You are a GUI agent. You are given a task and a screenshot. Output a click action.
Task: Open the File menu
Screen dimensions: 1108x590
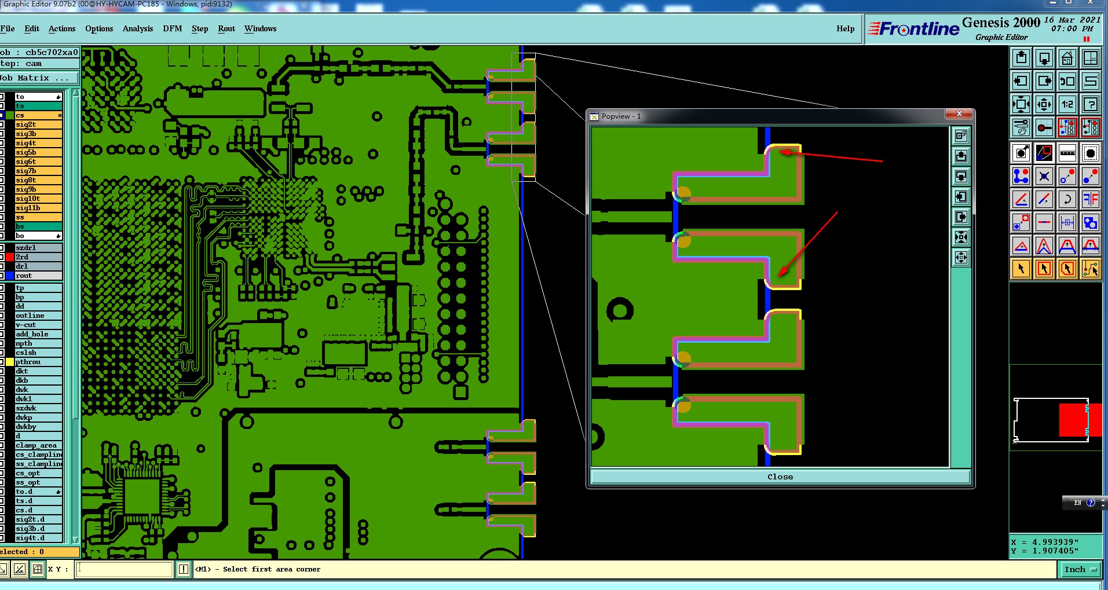click(8, 28)
